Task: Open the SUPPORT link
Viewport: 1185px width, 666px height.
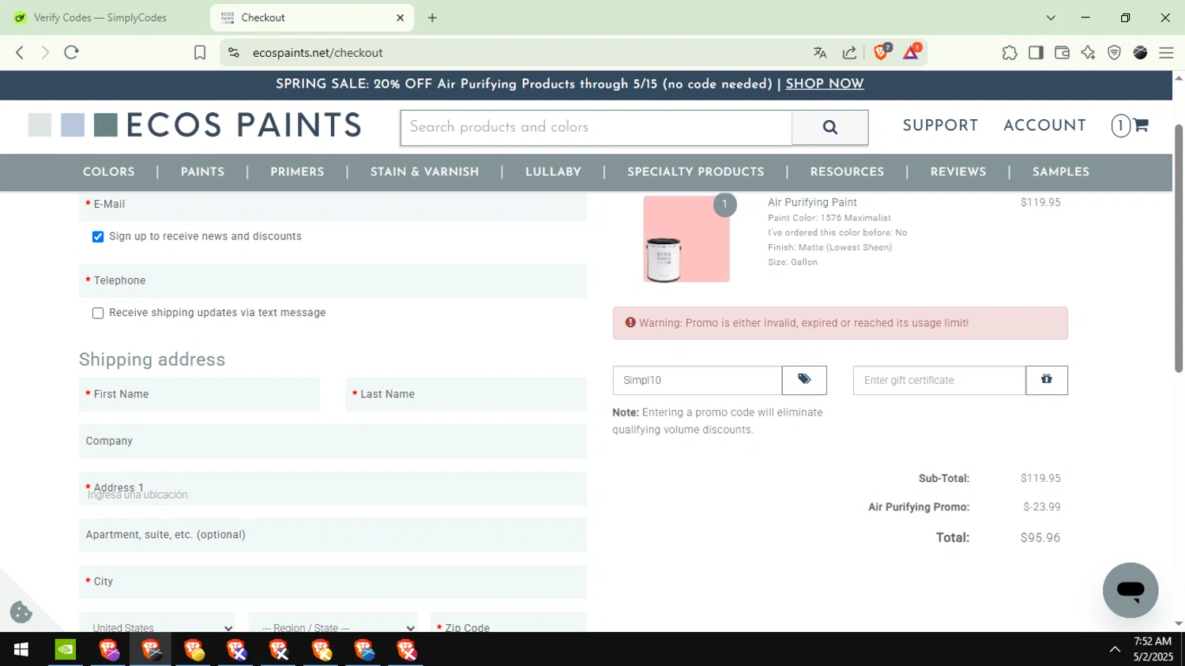Action: 940,126
